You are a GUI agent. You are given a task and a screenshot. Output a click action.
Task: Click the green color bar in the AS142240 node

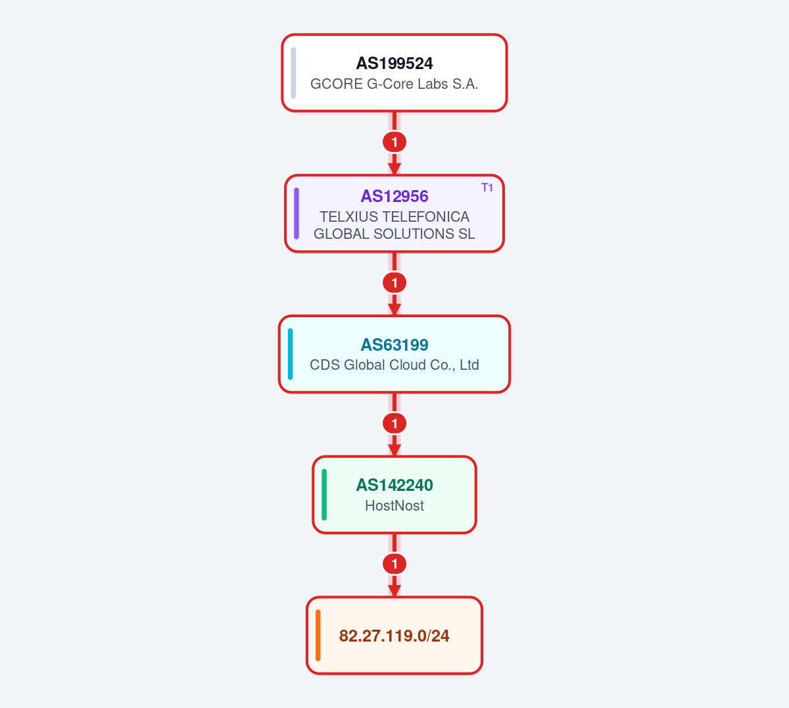[x=324, y=495]
